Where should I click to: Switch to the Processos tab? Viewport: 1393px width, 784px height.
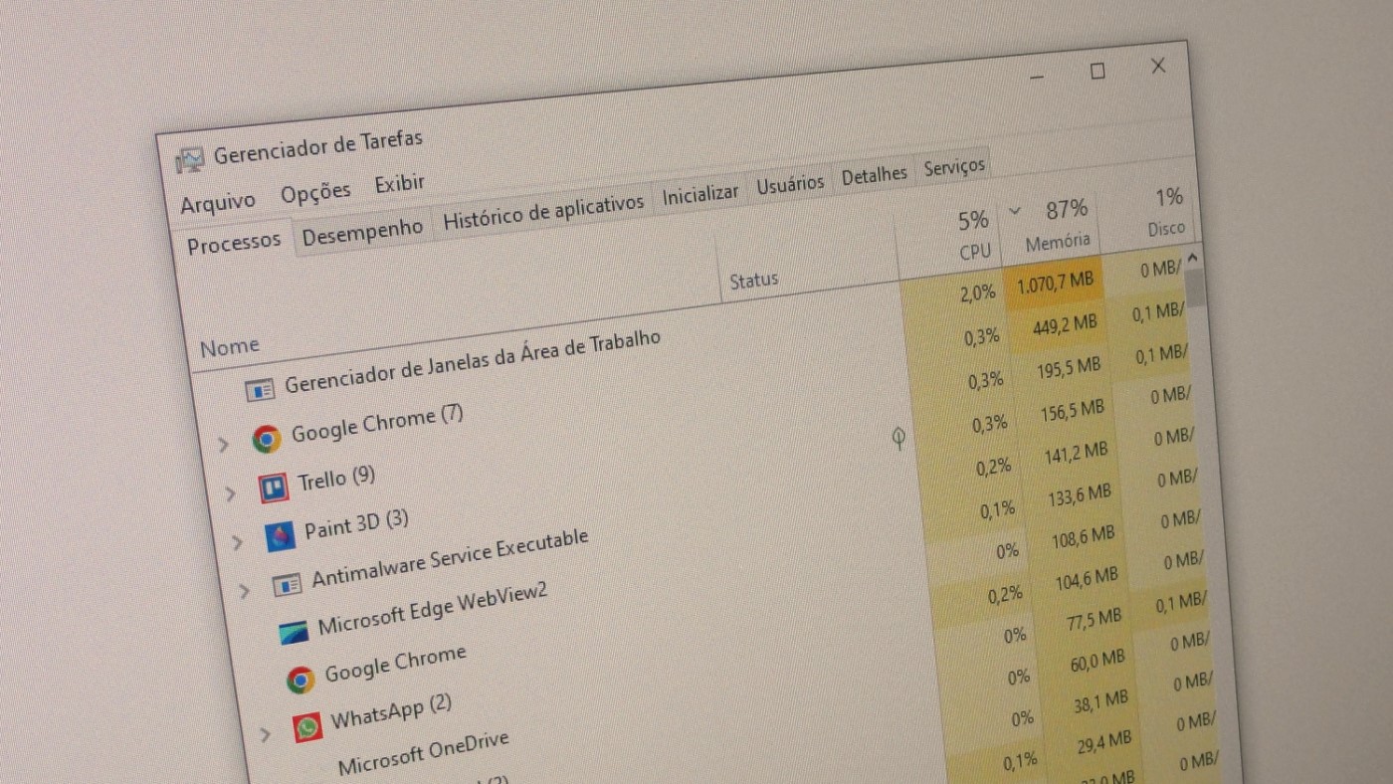[x=234, y=243]
